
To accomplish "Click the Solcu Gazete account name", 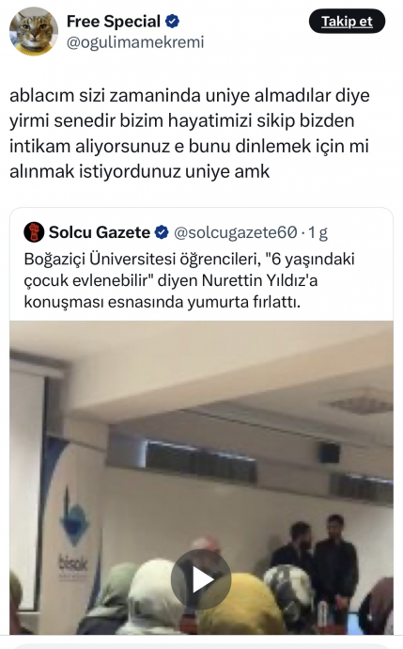I will pos(100,232).
